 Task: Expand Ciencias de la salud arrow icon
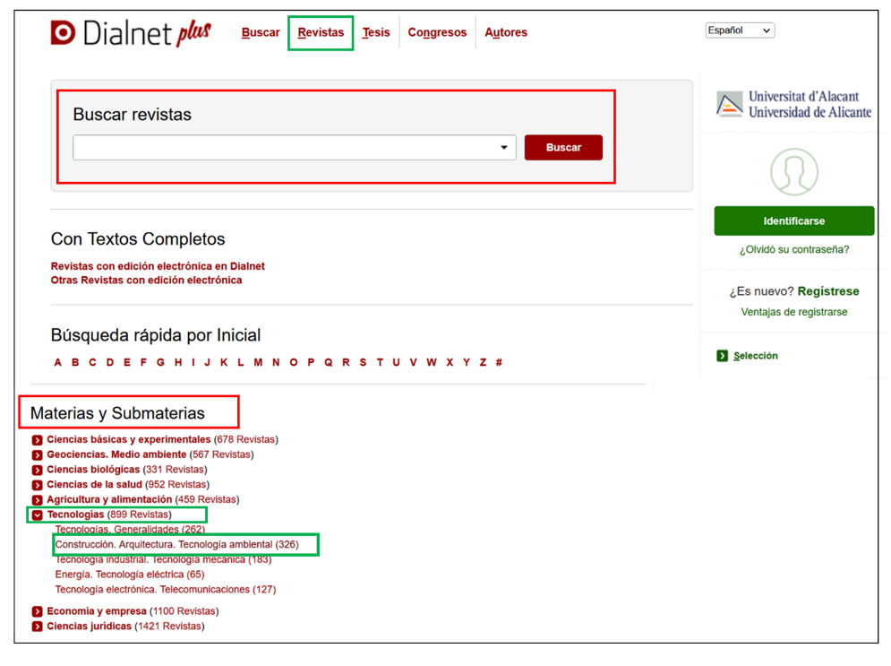[38, 485]
